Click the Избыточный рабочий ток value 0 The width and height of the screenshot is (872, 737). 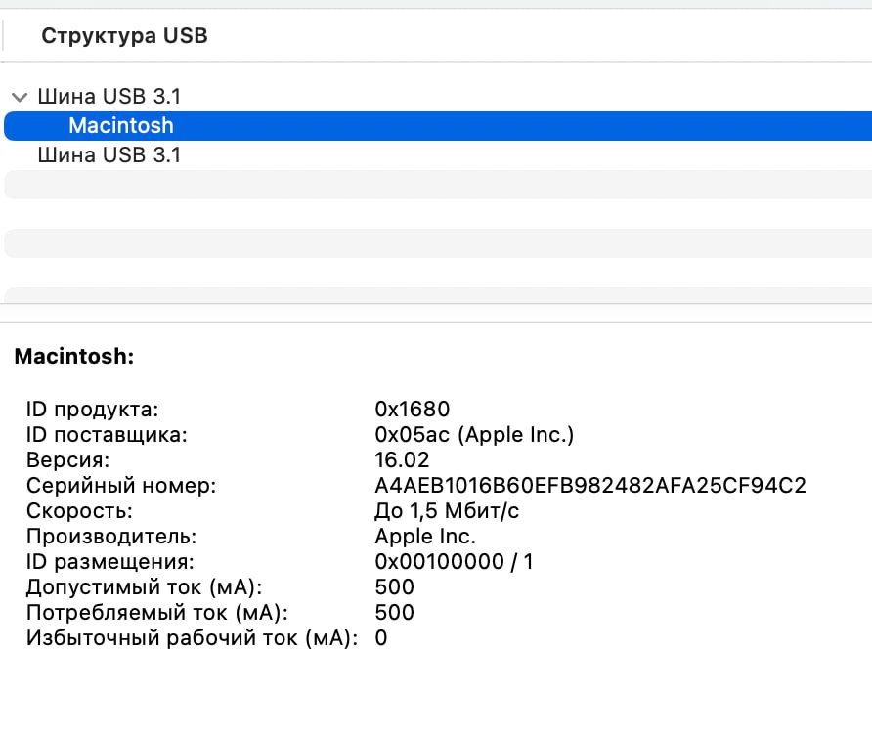tap(381, 638)
